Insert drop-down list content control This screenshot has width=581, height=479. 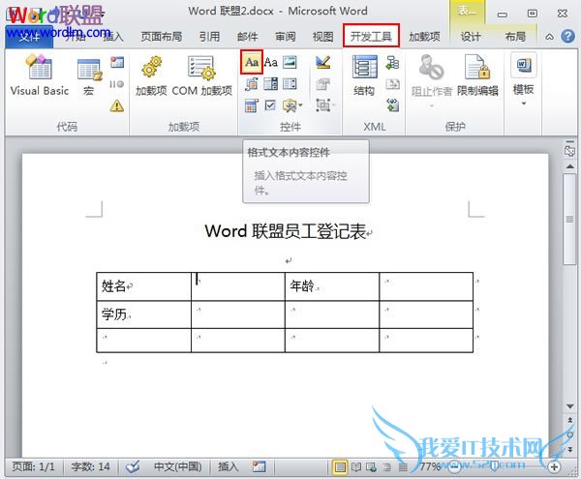290,84
